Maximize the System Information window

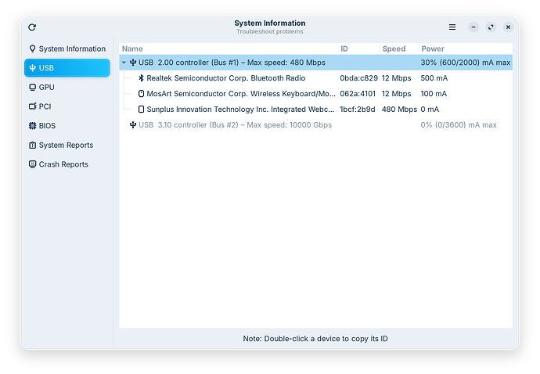coord(491,27)
